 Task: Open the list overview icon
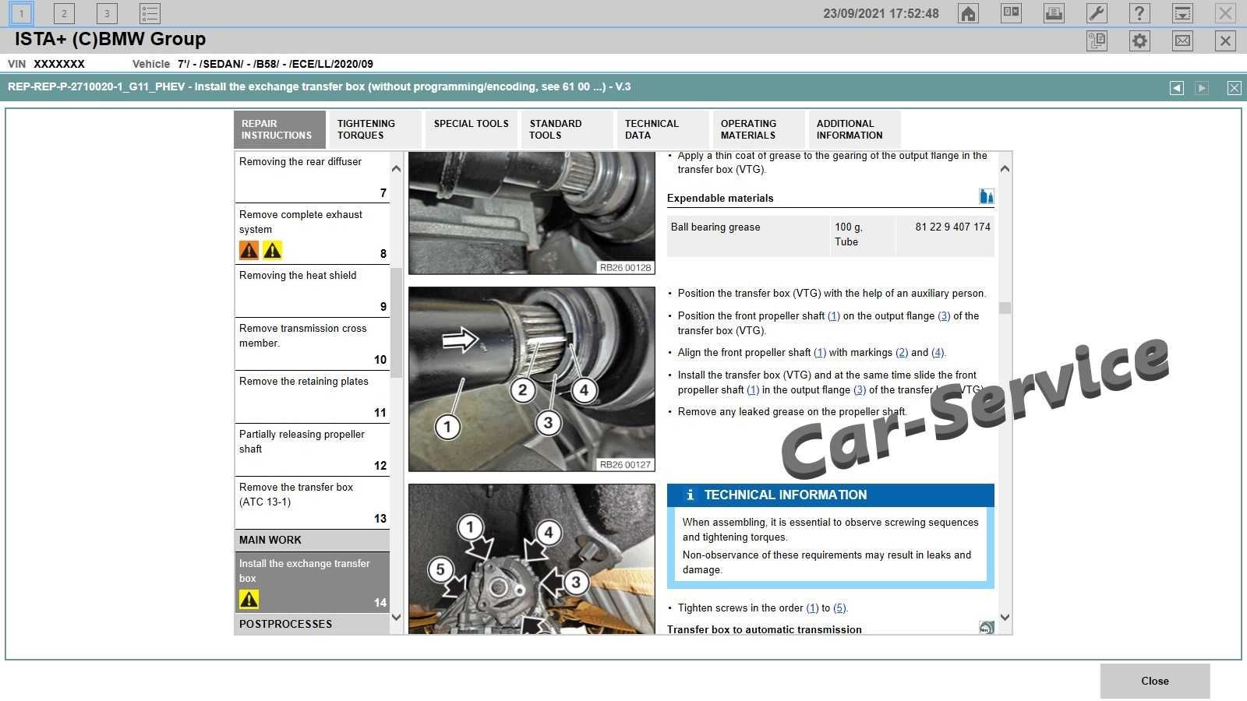[150, 13]
